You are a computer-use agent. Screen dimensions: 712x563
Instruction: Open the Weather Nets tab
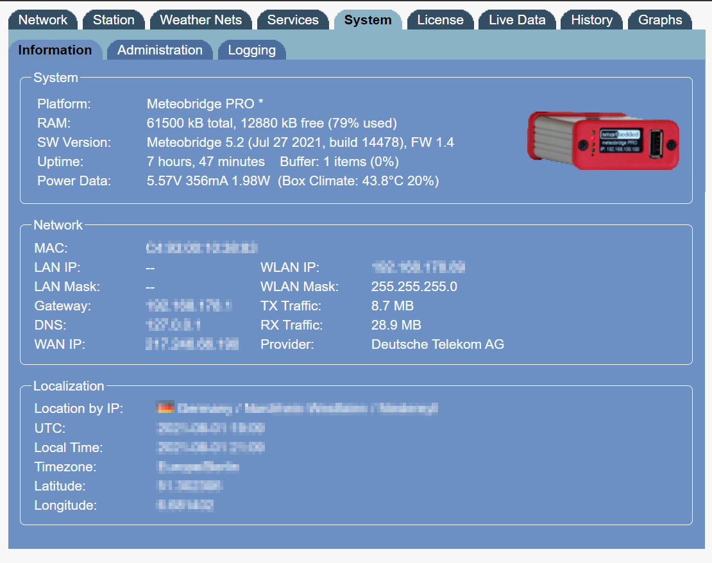pos(201,20)
